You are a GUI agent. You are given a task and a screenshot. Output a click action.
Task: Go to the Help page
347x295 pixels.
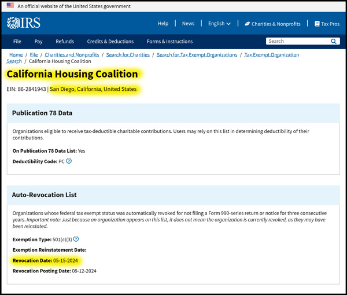(x=163, y=24)
